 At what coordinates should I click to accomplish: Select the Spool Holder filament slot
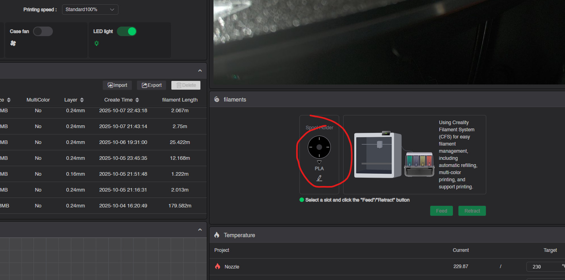(x=319, y=147)
